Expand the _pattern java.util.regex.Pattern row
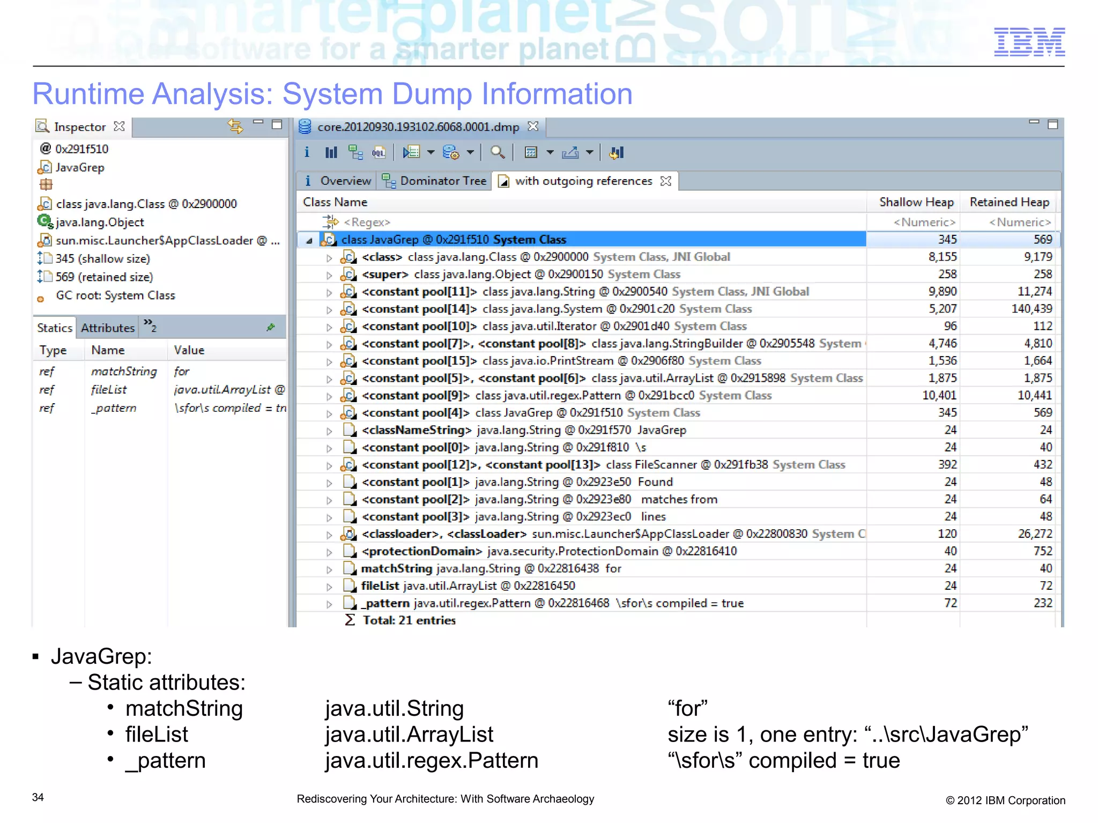The image size is (1098, 823). click(329, 604)
